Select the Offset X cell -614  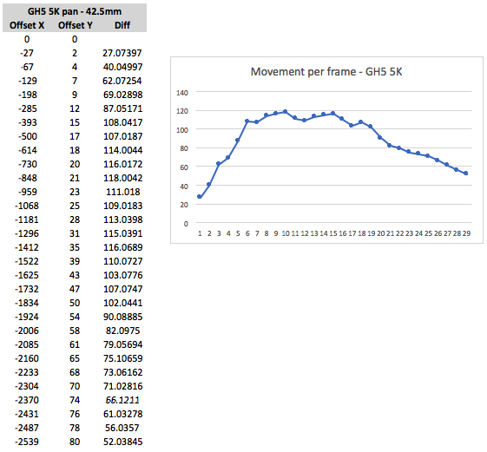coord(27,150)
